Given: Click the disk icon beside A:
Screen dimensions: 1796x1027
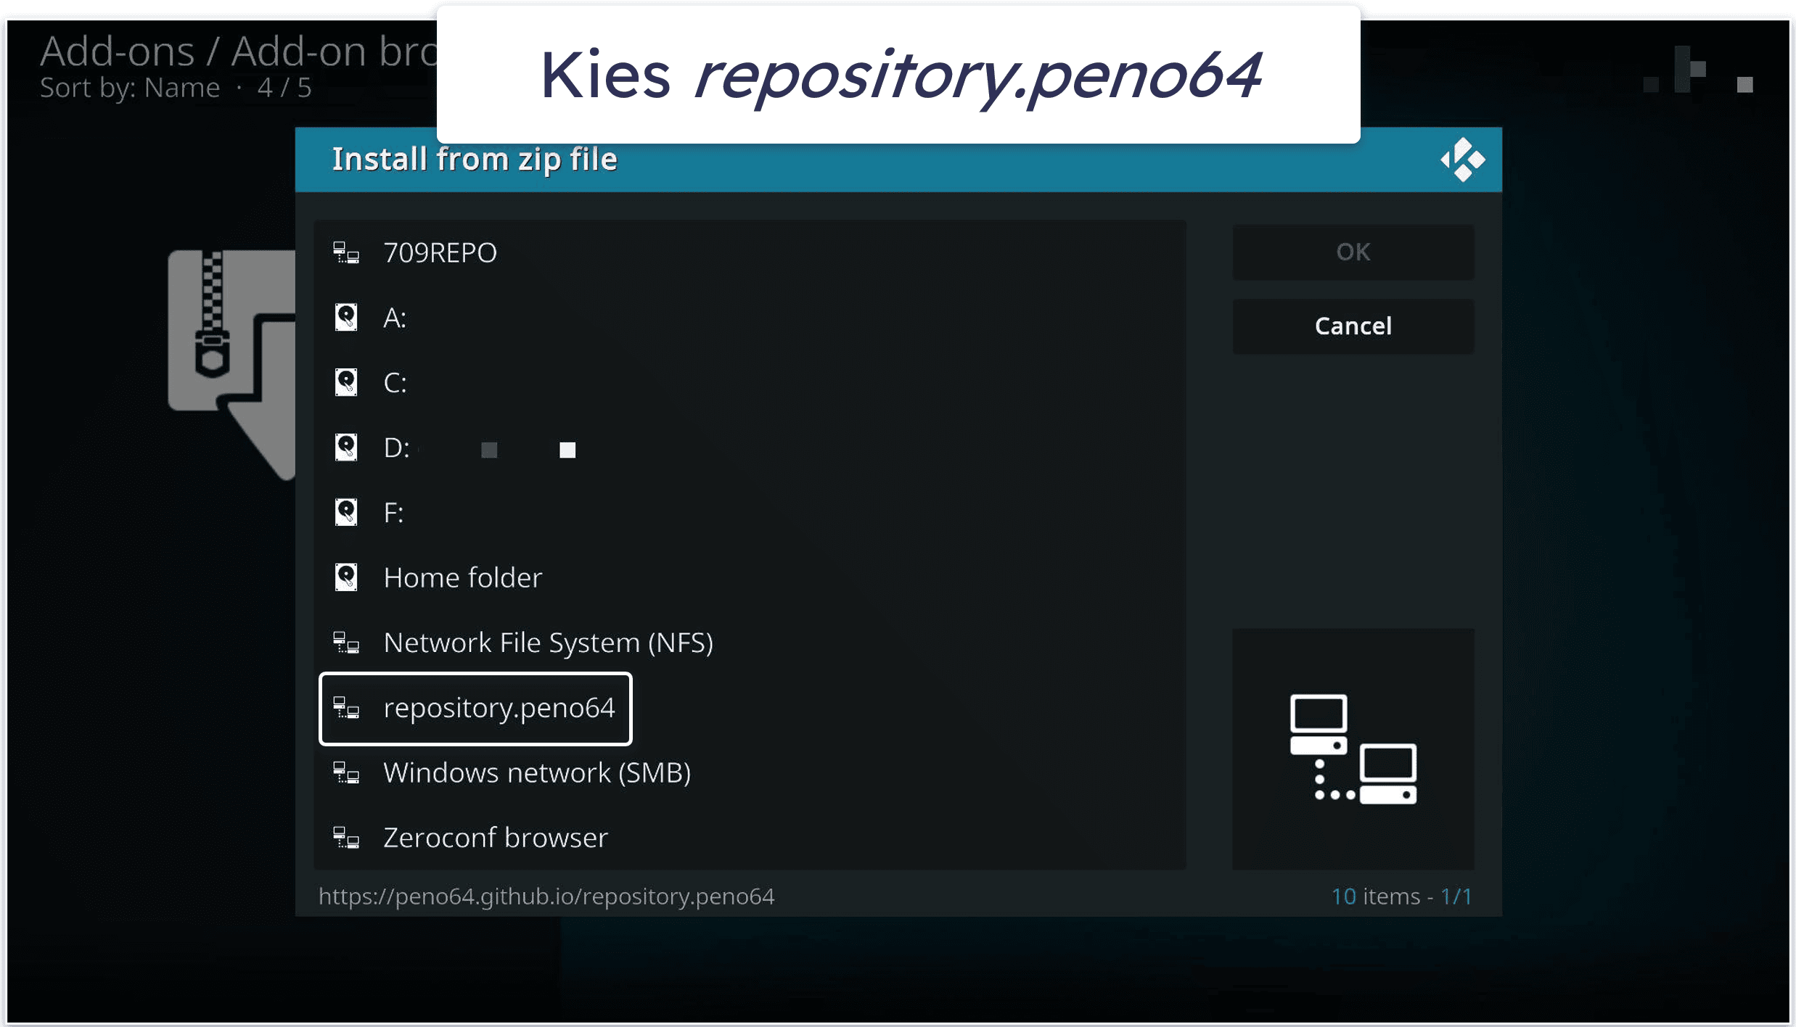Looking at the screenshot, I should click(x=346, y=318).
